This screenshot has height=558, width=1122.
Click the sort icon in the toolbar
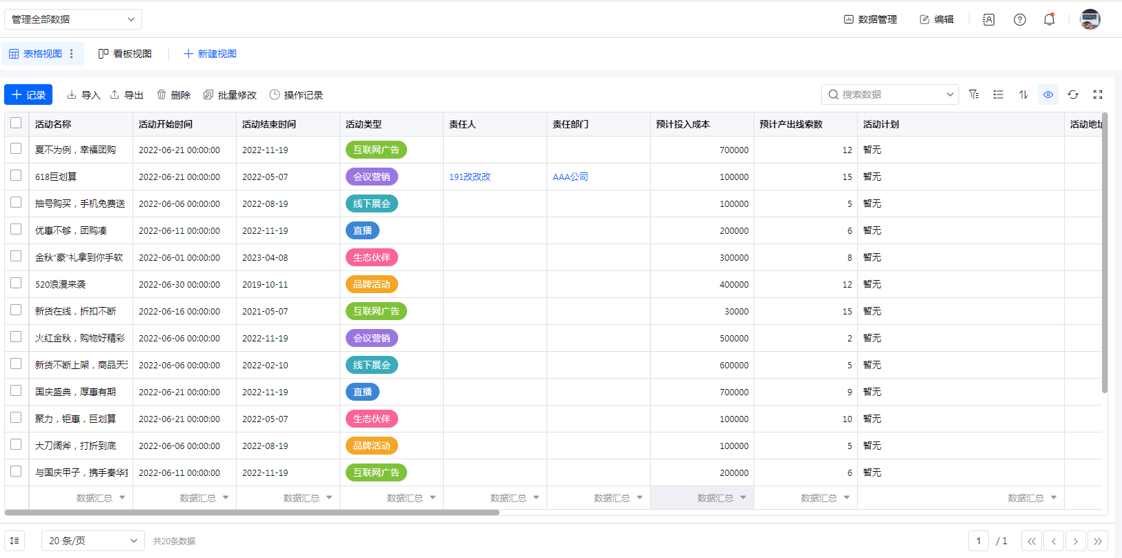(x=1023, y=94)
